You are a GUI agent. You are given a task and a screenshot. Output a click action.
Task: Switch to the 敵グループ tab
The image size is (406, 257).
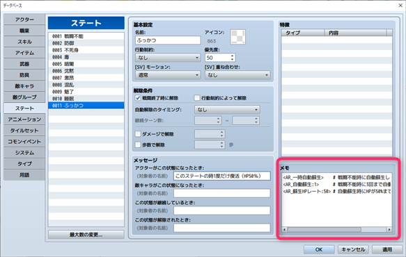tap(24, 97)
